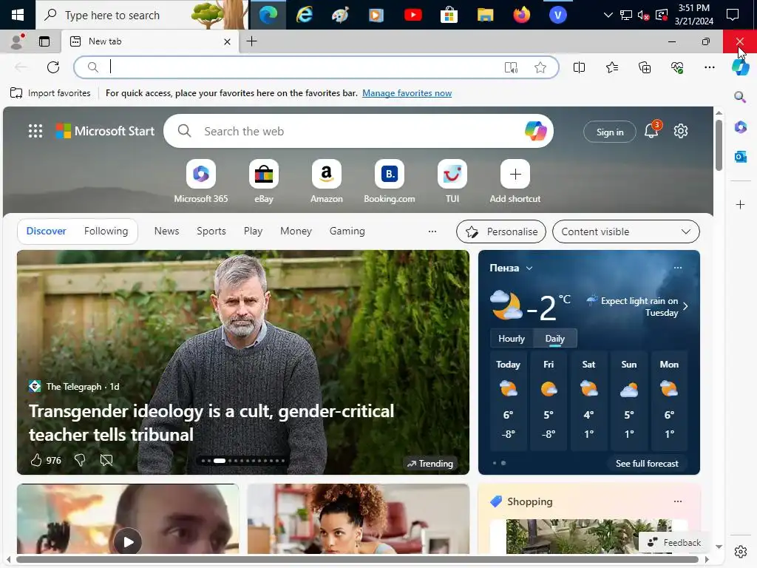Open the Amazon shortcut
Viewport: 757px width, 568px height.
326,181
